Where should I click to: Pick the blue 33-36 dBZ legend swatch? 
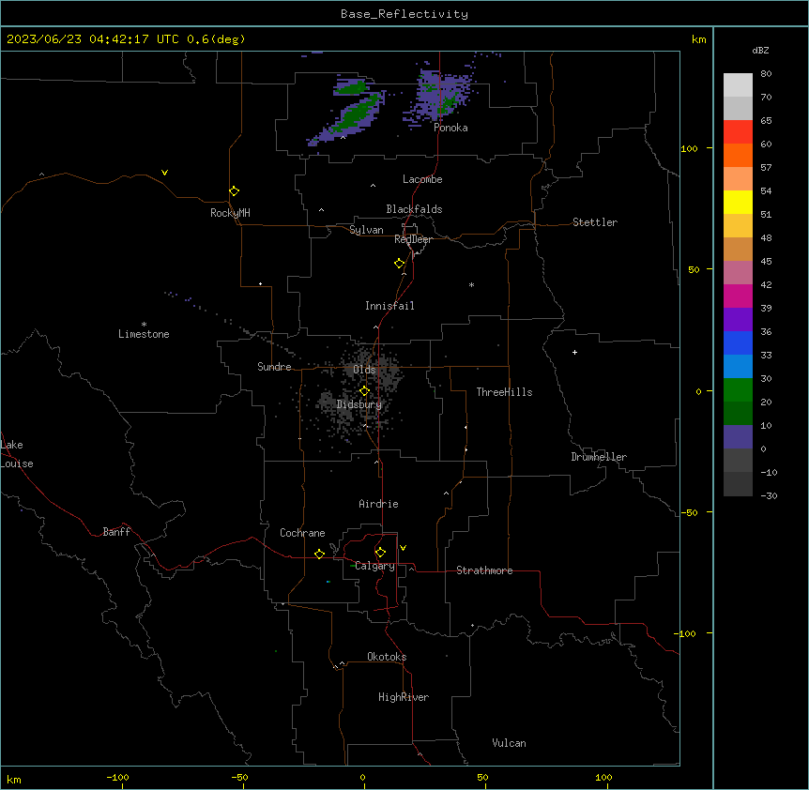pyautogui.click(x=738, y=343)
